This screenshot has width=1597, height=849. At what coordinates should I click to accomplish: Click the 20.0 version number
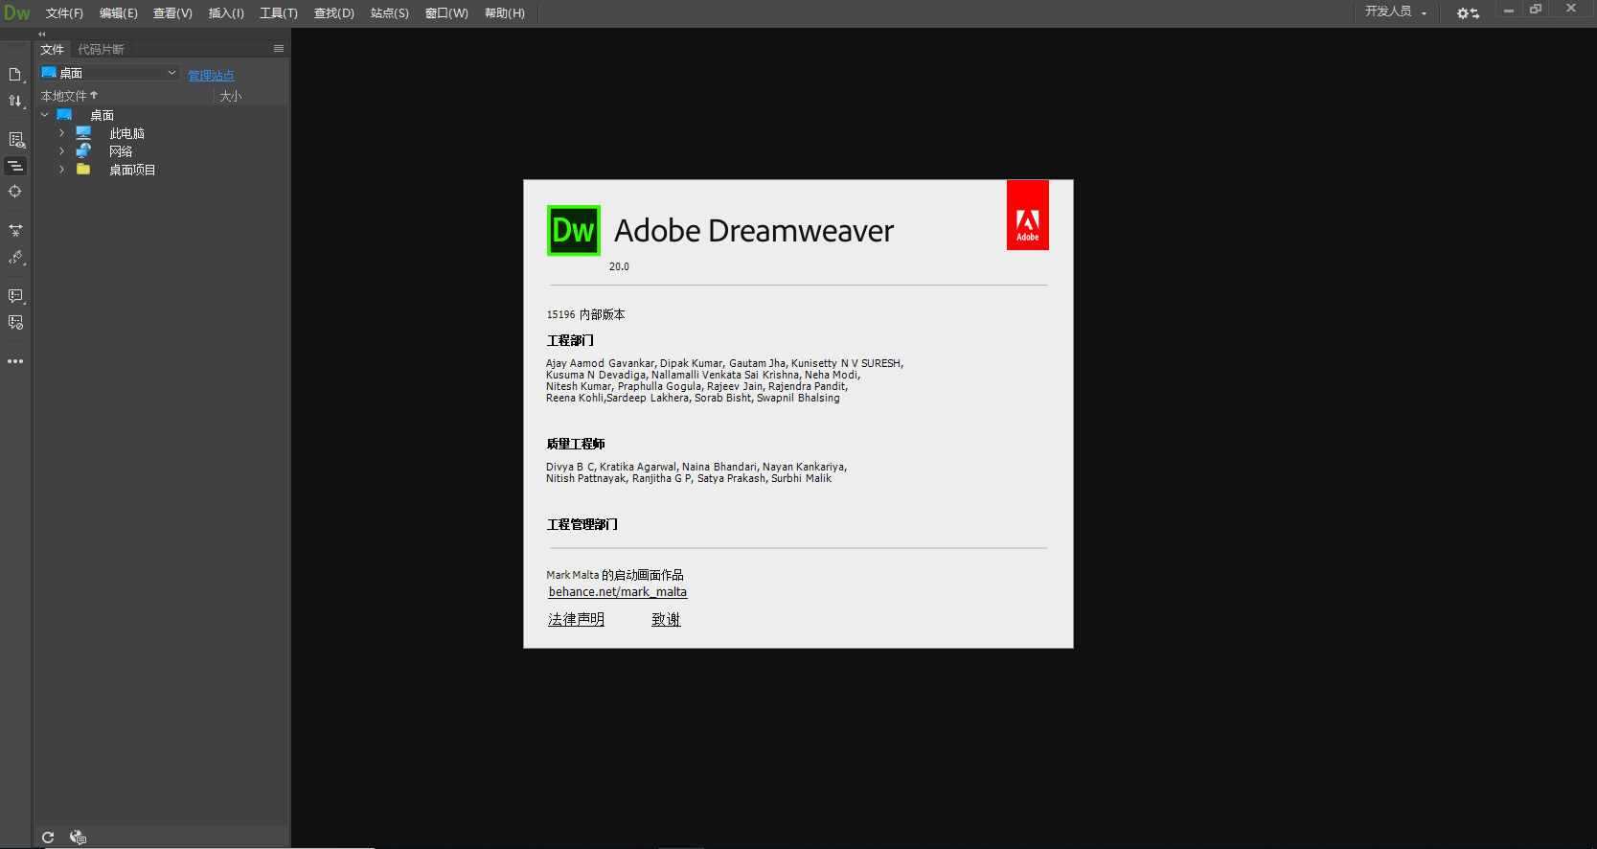click(619, 266)
